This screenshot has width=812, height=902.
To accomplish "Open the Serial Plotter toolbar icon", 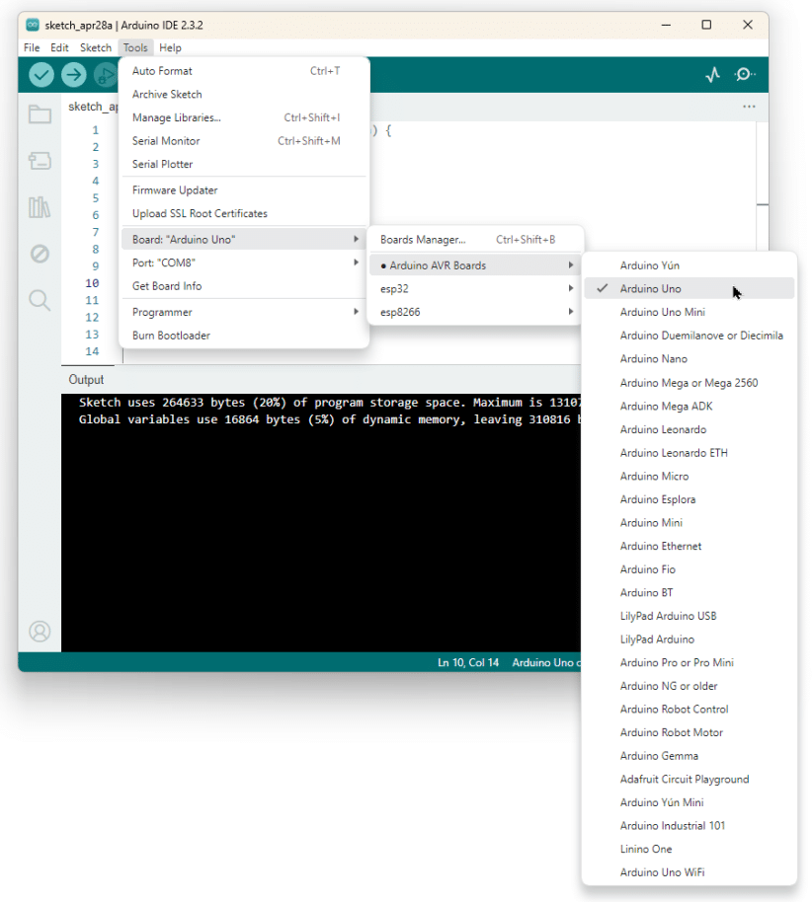I will click(713, 74).
